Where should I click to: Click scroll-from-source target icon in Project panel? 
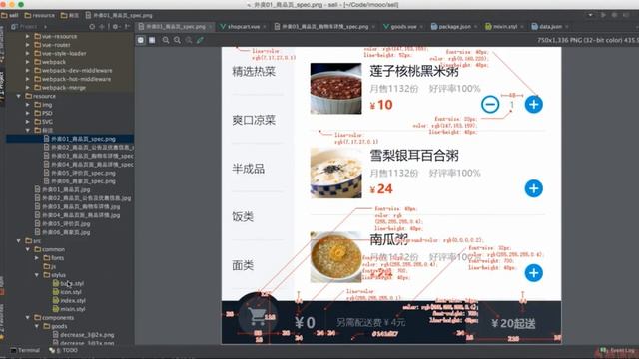pos(92,27)
